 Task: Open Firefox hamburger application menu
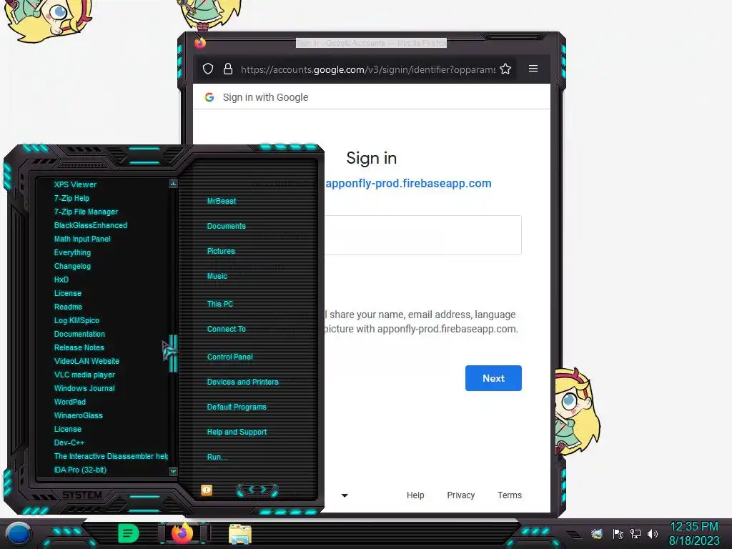(x=533, y=69)
